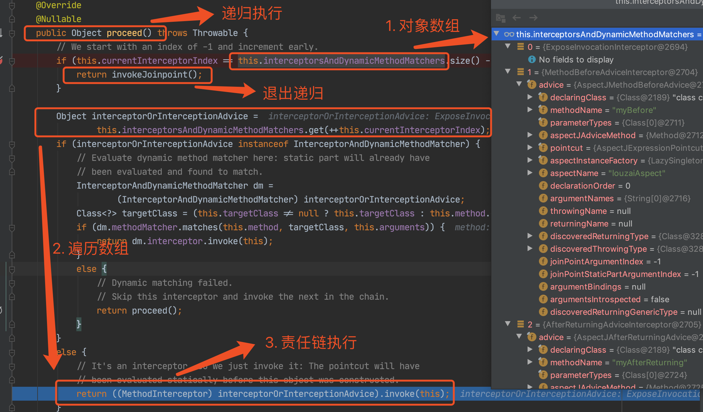Expand the pointcut AspectJExpressionPointcut node
703x412 pixels.
[x=530, y=147]
